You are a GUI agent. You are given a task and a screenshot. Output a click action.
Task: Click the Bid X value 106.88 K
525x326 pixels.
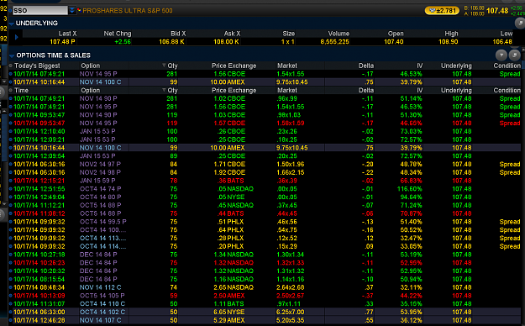(171, 42)
